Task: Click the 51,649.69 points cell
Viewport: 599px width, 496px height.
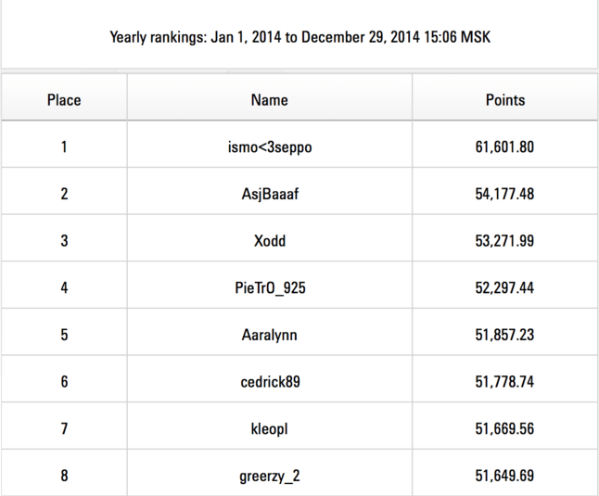Action: tap(504, 477)
